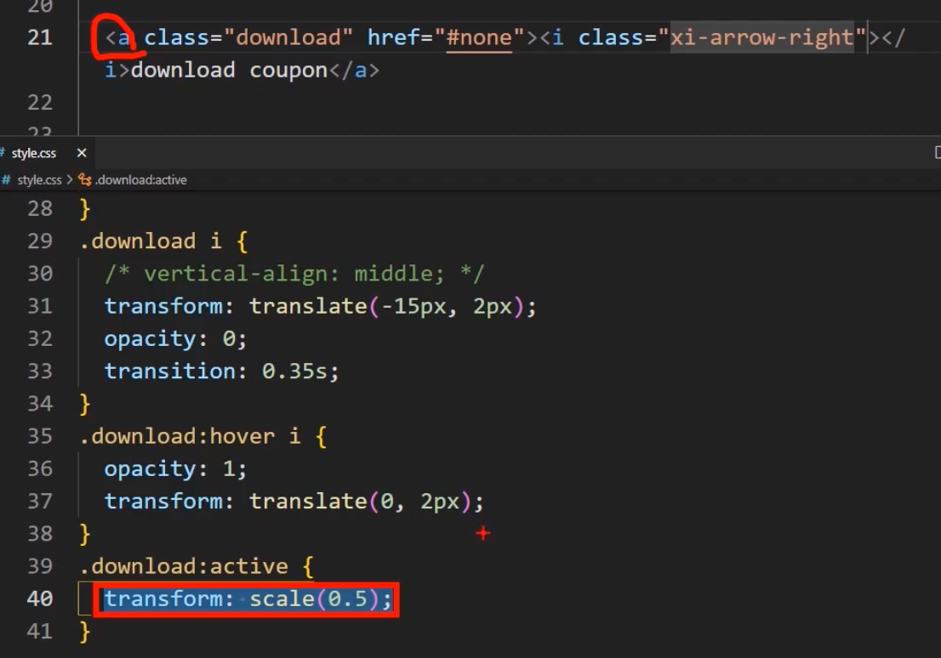Switch to the style.css editor tab
This screenshot has height=658, width=941.
34,153
